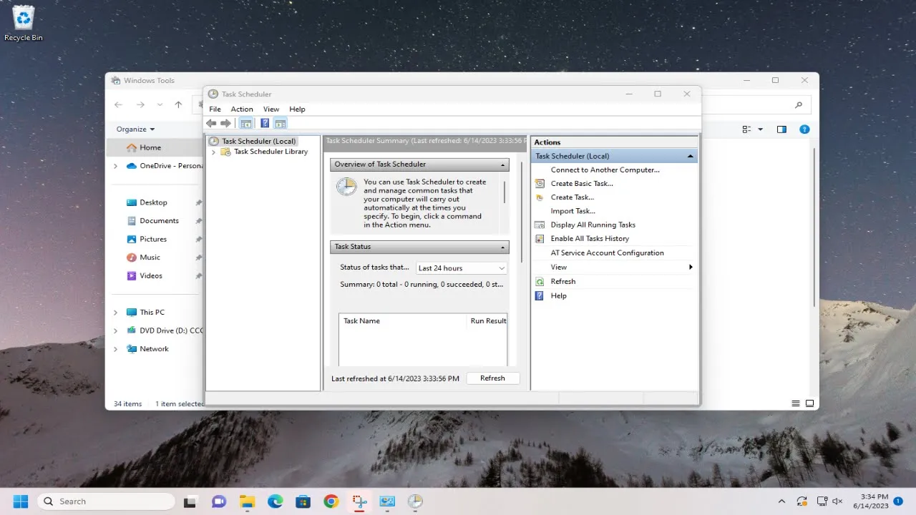Click the Up arrow in Windows Tools

(179, 104)
